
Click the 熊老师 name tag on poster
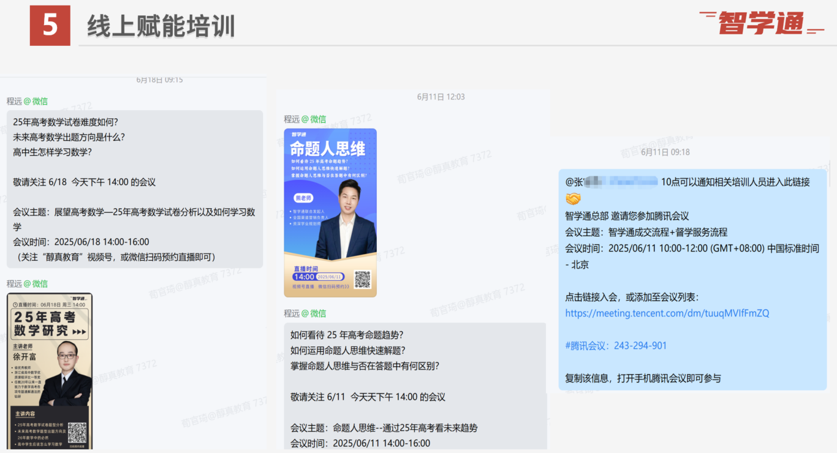coord(304,198)
